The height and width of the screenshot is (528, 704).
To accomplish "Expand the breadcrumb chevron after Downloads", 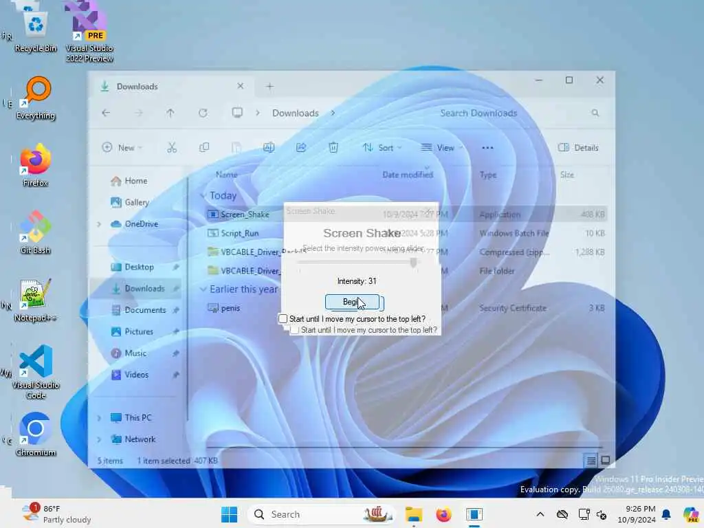I will coord(333,113).
